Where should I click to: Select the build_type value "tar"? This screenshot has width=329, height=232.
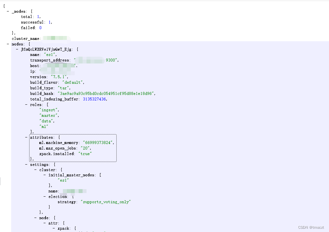[63, 88]
